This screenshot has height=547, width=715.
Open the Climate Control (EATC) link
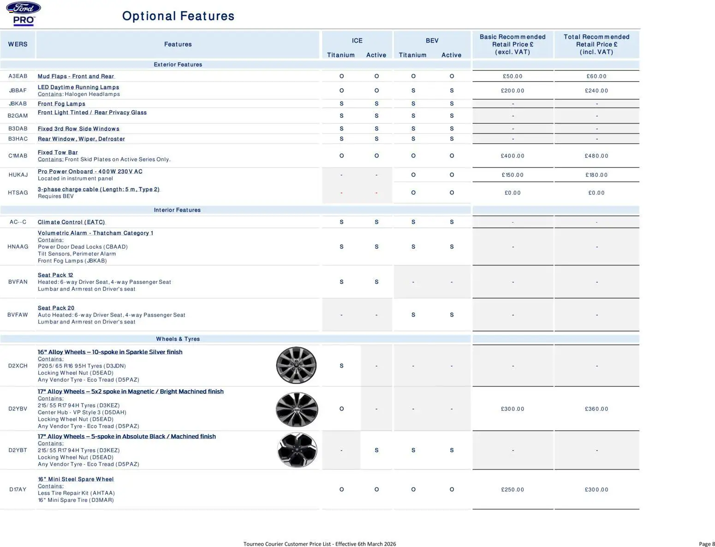(x=71, y=222)
